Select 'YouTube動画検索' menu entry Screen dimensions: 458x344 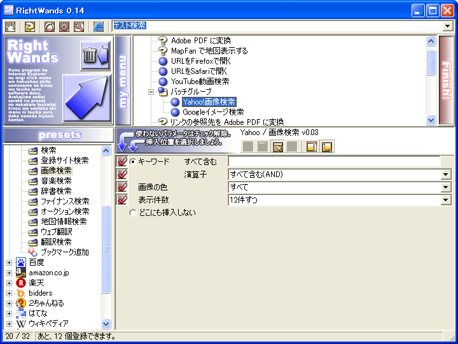[x=200, y=82]
